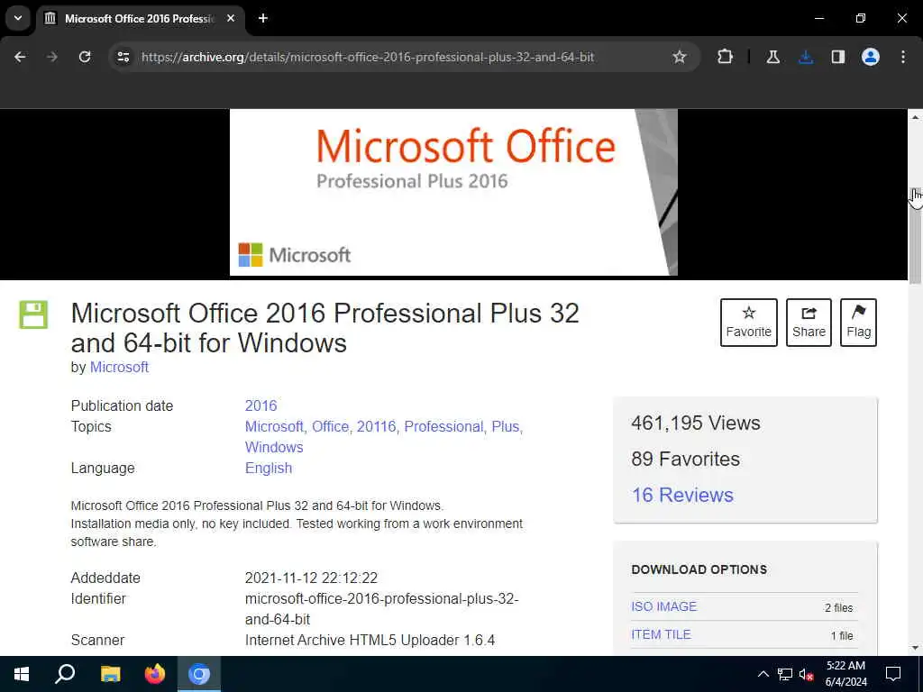Click the Internet Archive HTML5 Uploader 1.6.4 text

(370, 641)
